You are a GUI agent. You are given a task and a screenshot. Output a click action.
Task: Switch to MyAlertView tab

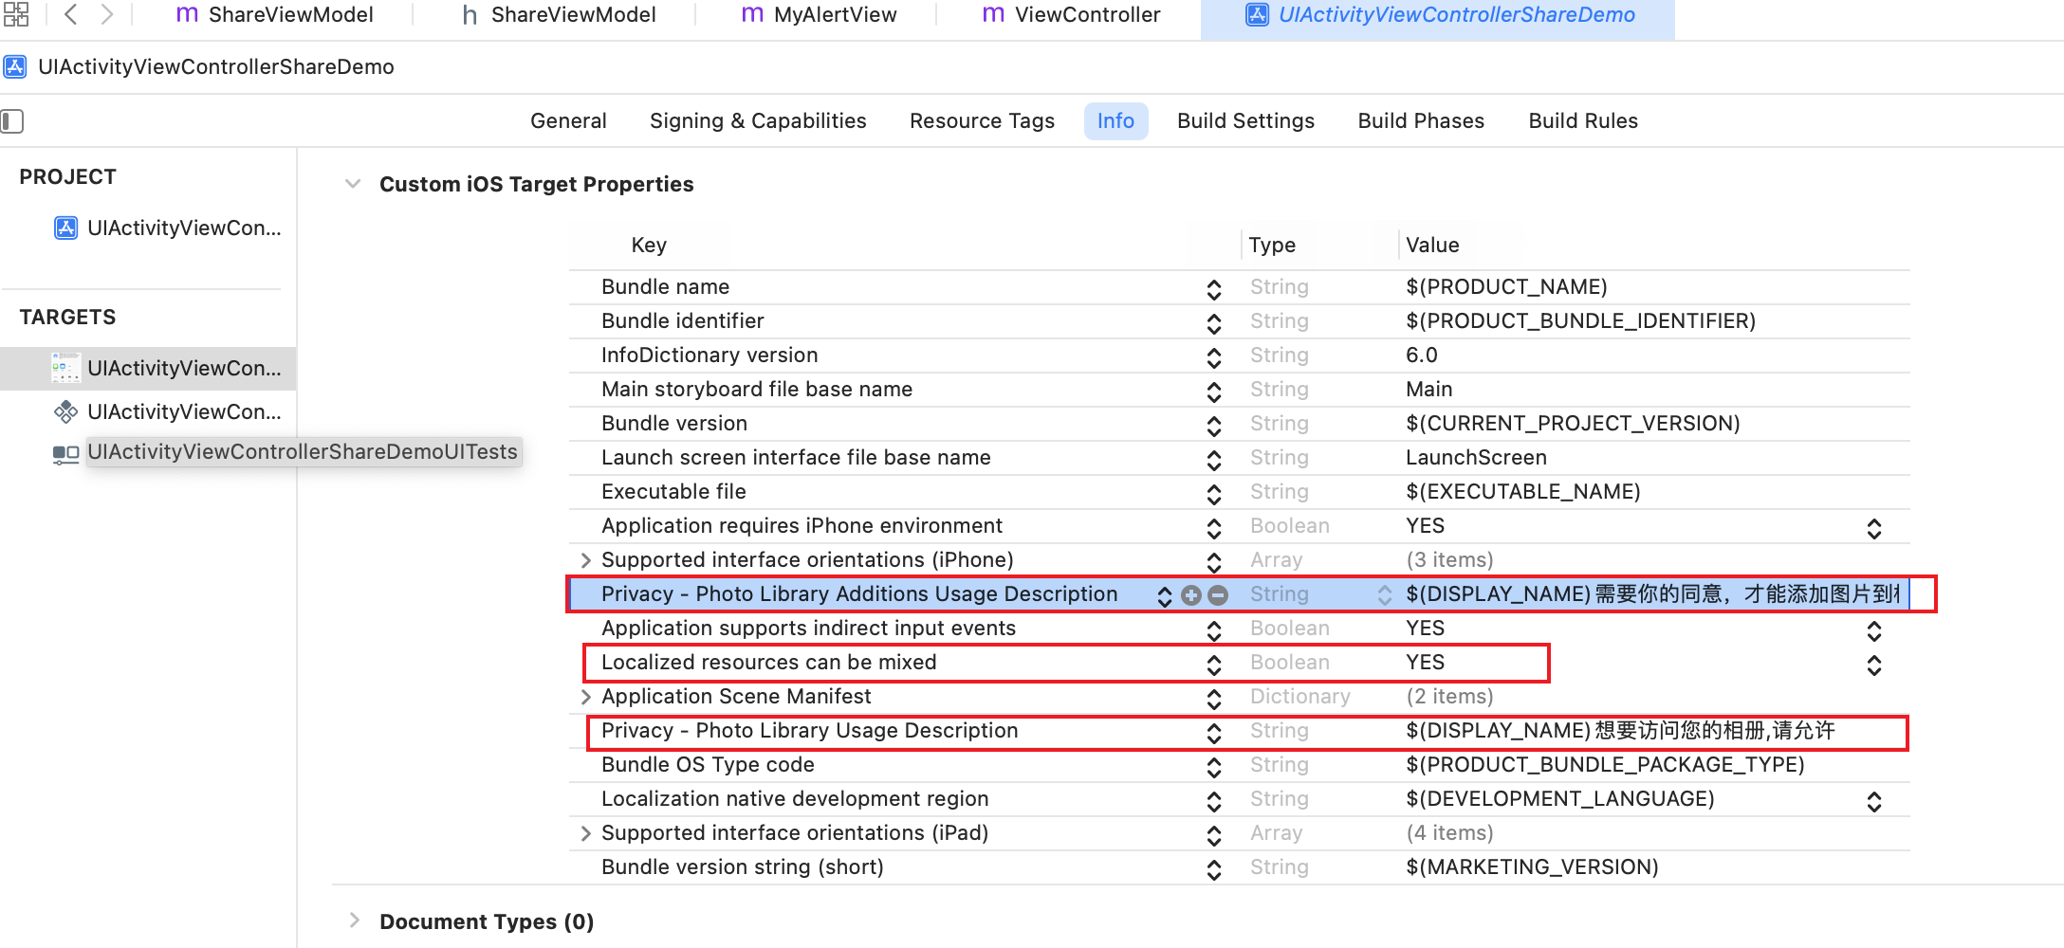click(x=819, y=14)
